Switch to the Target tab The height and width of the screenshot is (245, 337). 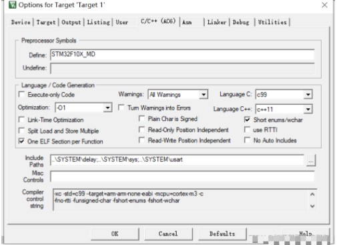[x=46, y=22]
